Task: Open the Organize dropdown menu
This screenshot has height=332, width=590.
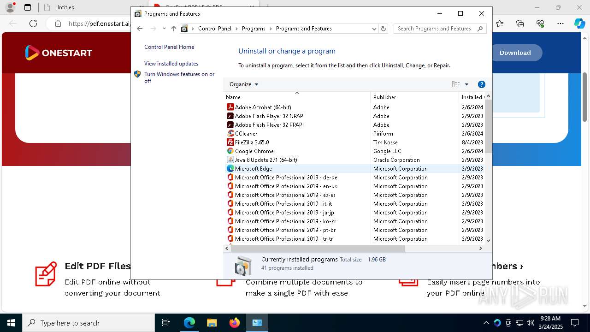Action: pyautogui.click(x=244, y=84)
